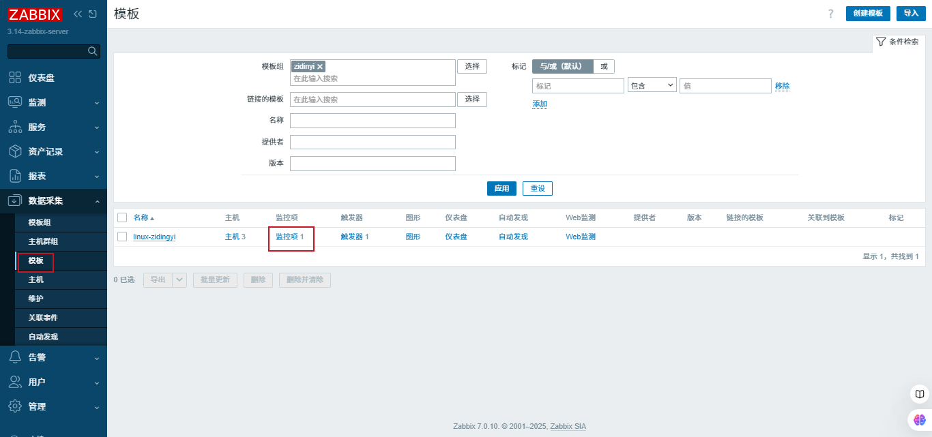The width and height of the screenshot is (932, 437).
Task: Open Web监测 link in linux-zidingyi row
Action: click(x=581, y=237)
